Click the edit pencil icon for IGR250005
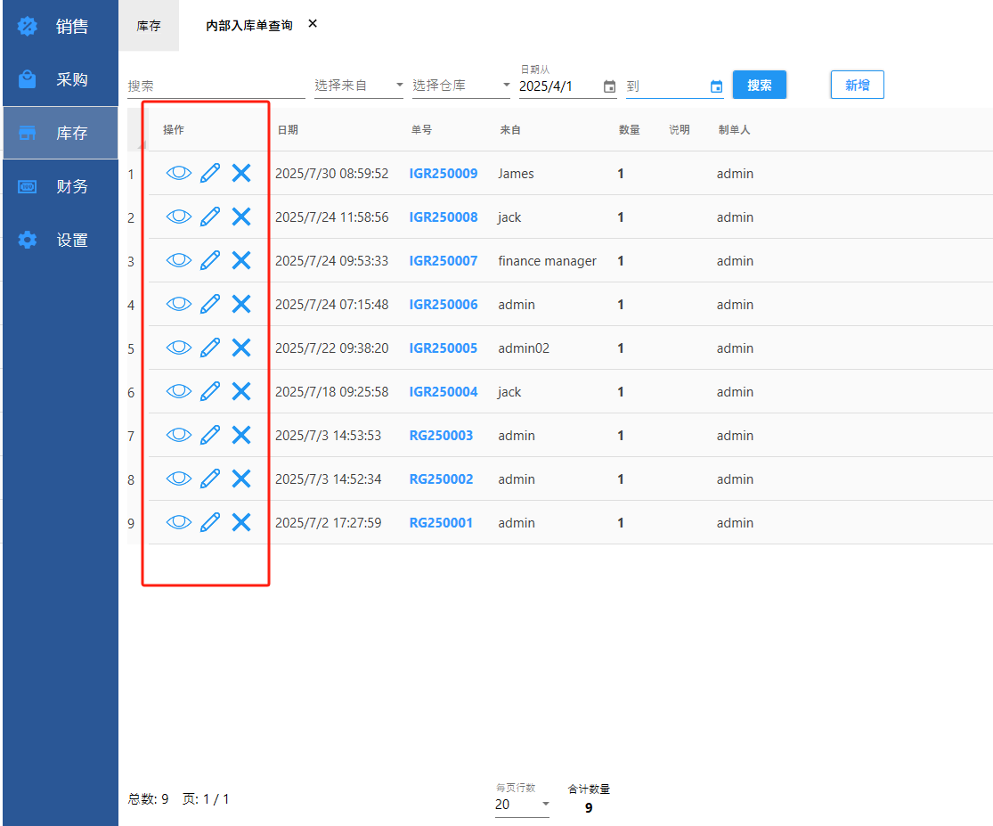The width and height of the screenshot is (993, 826). (210, 348)
